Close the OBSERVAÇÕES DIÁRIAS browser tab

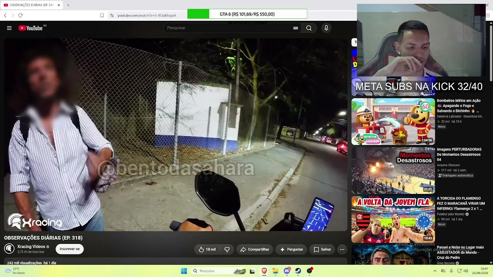coord(59,5)
